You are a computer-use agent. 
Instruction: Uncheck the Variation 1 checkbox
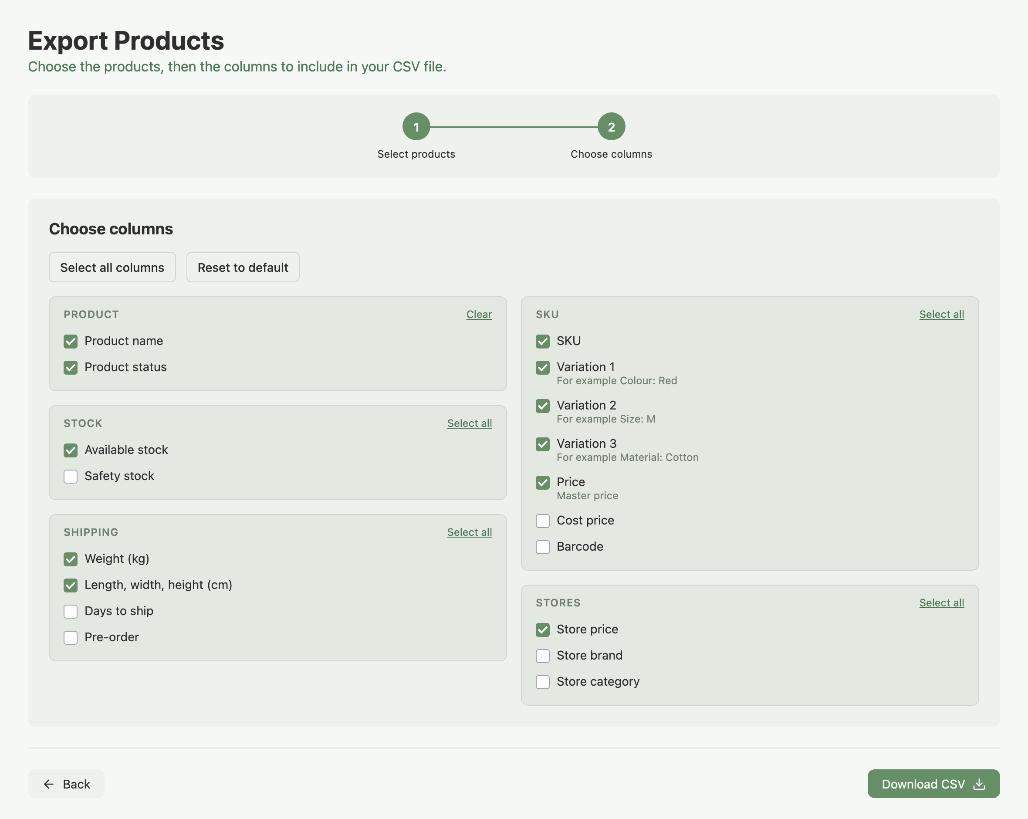(543, 367)
